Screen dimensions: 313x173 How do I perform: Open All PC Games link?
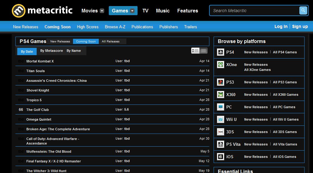coord(284,107)
